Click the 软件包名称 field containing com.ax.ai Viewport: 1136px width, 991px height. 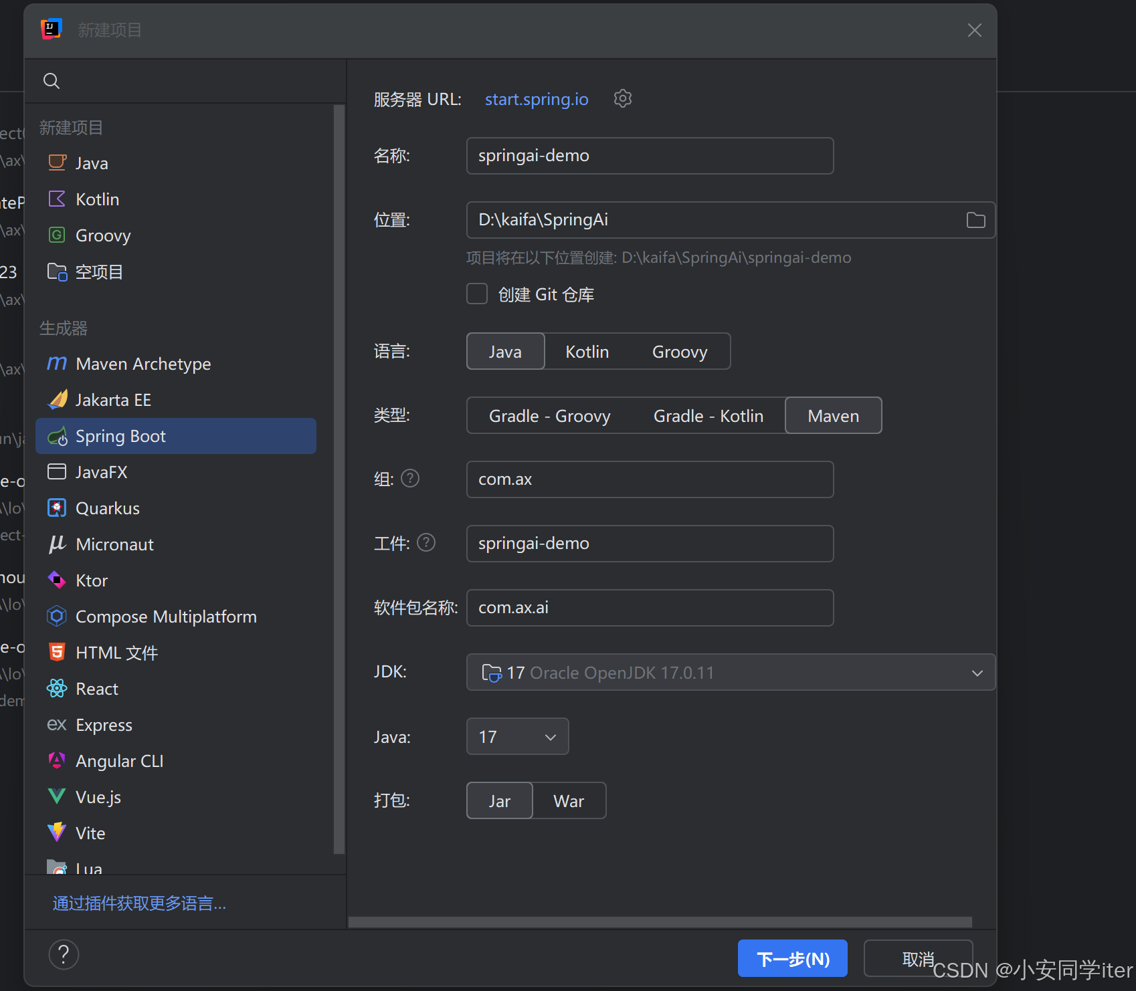650,608
